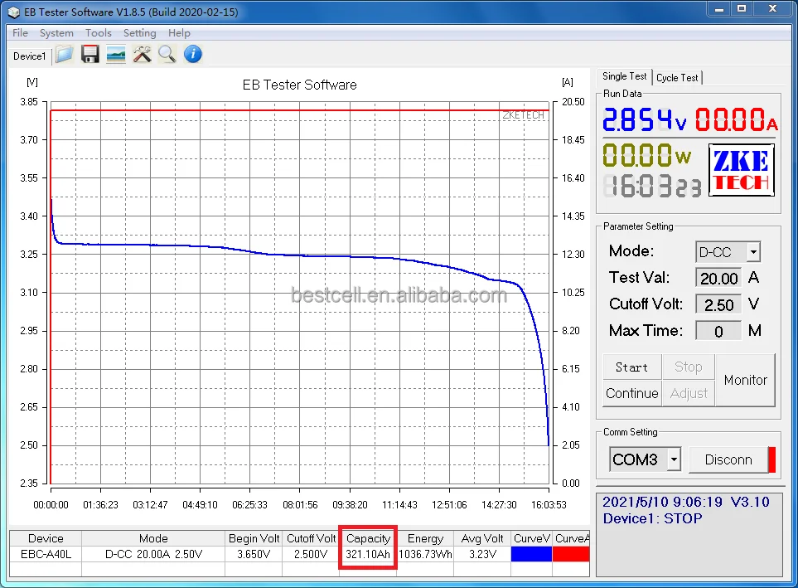The height and width of the screenshot is (588, 798).
Task: Click the app icon in title bar
Action: coord(14,11)
